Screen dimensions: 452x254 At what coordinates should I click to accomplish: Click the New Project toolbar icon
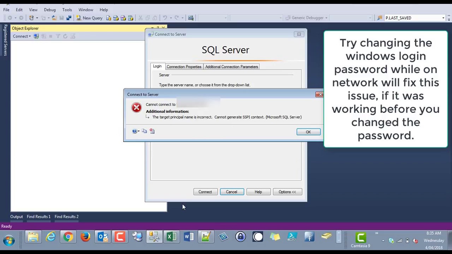point(31,18)
